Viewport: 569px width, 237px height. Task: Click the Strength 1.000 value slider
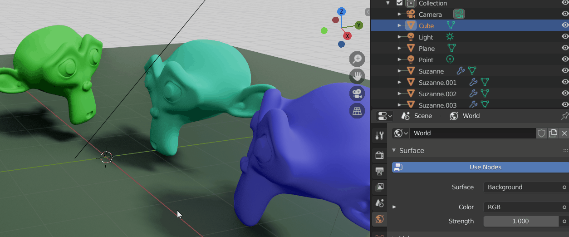(521, 221)
